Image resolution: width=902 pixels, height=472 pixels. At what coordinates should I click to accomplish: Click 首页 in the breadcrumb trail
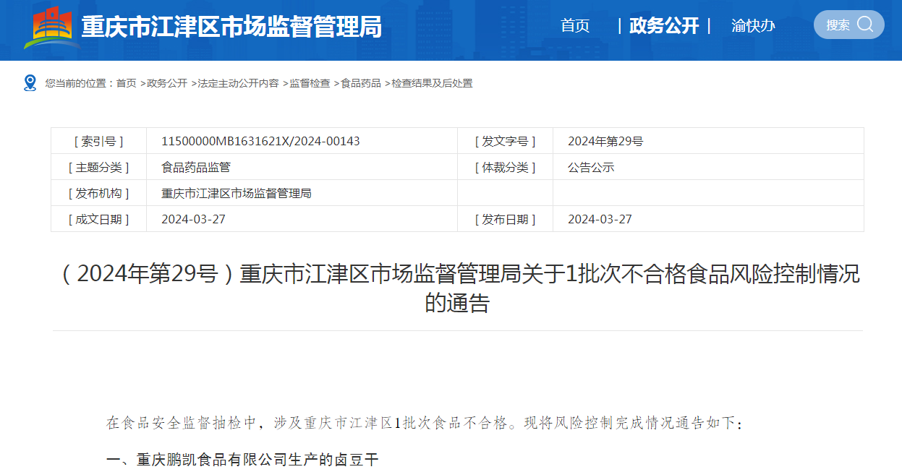[127, 83]
